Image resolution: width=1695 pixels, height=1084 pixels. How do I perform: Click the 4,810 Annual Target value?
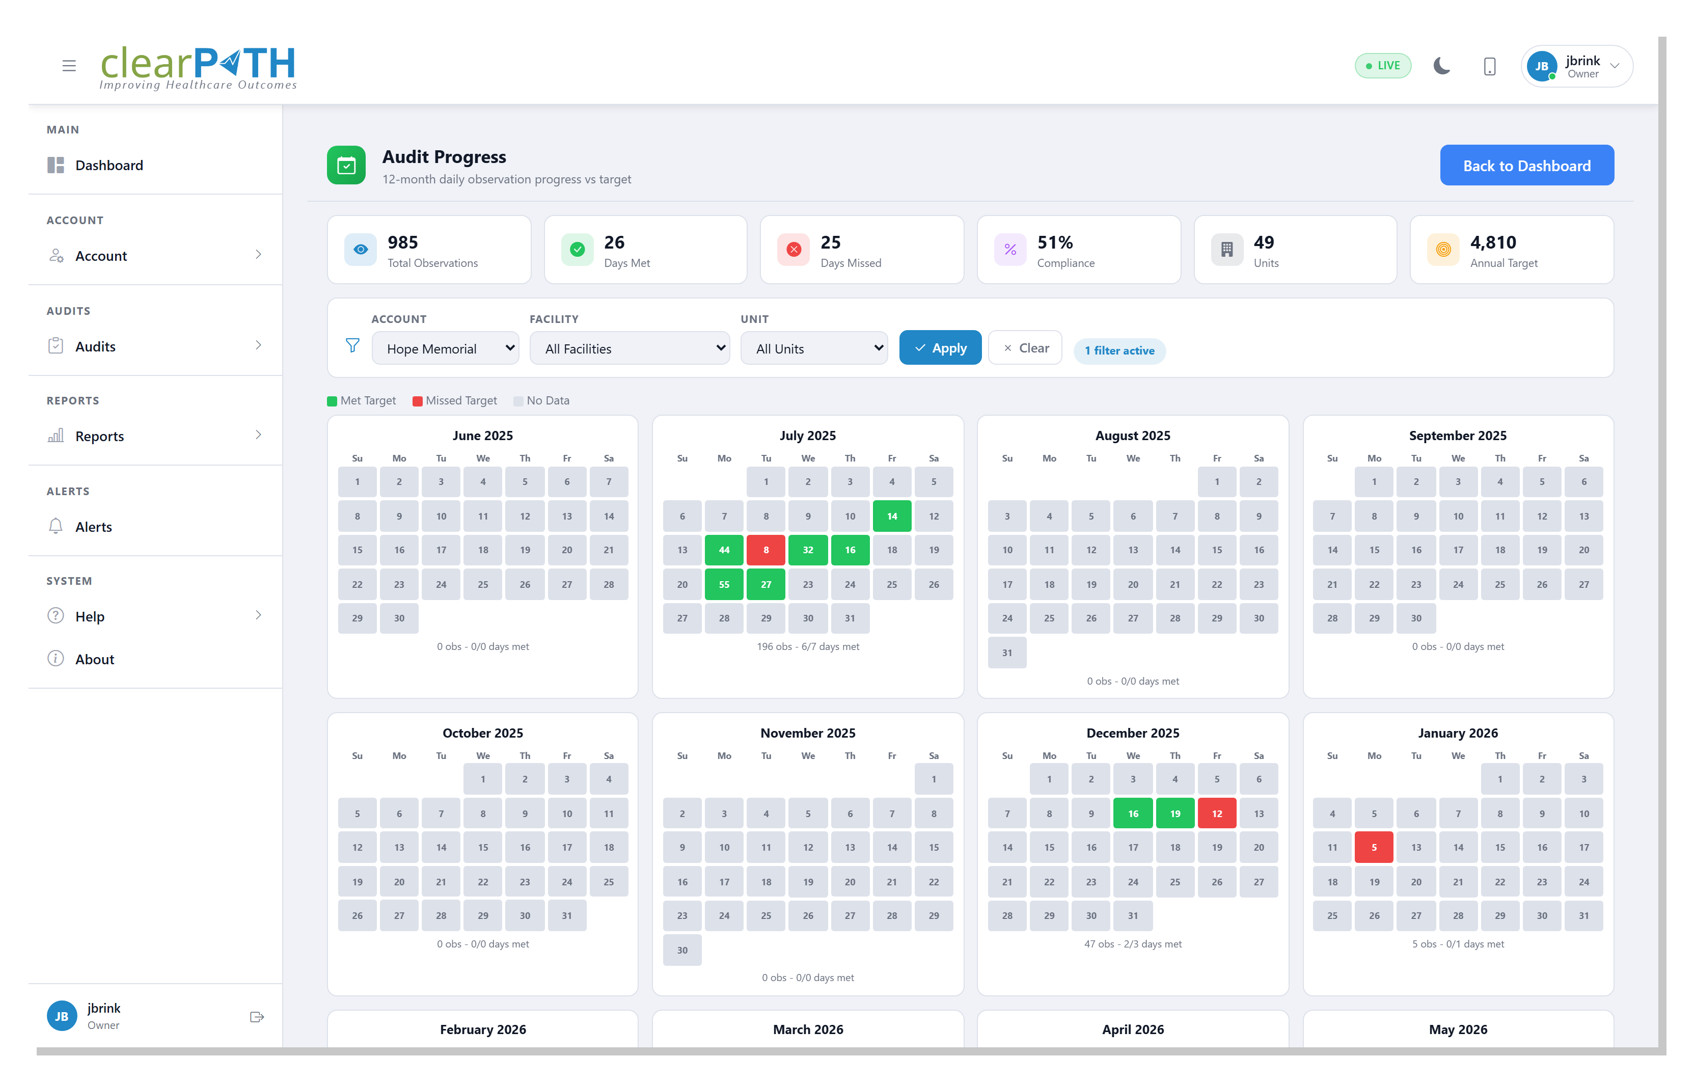[x=1493, y=242]
